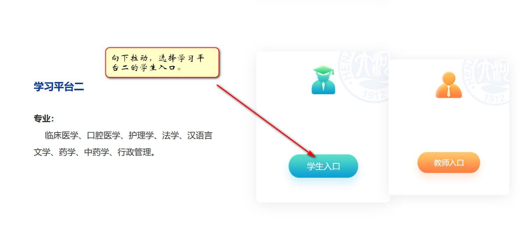This screenshot has height=231, width=525.
Task: Click the university seal watermark in teacher card
Action: 486,82
